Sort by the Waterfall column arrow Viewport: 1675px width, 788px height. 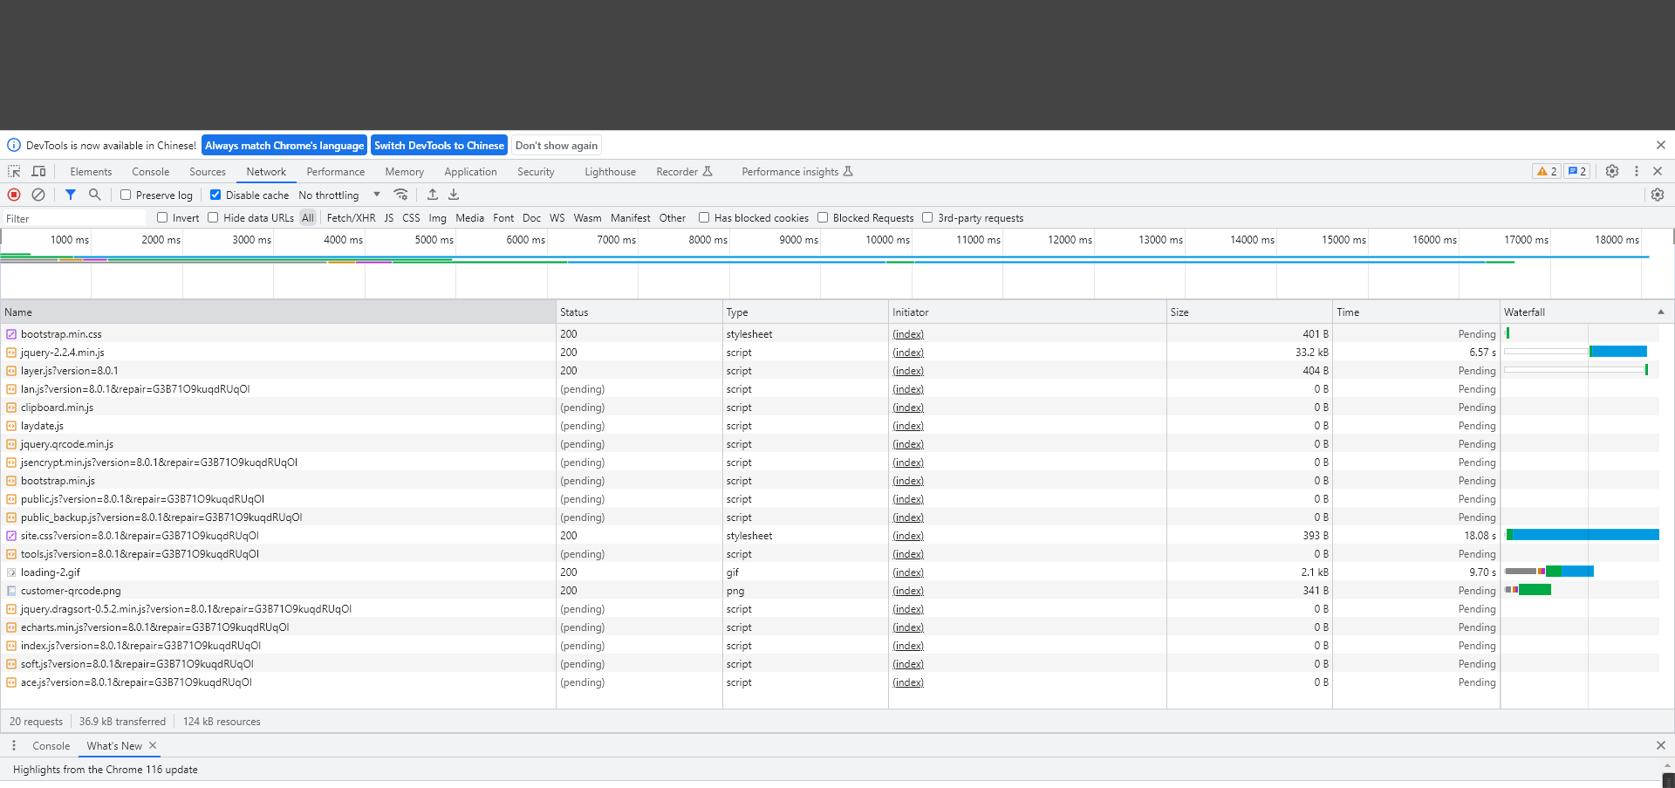1661,312
